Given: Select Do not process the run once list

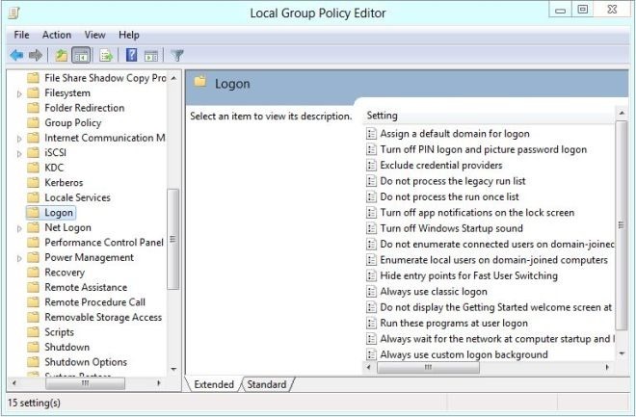Looking at the screenshot, I should click(x=449, y=197).
